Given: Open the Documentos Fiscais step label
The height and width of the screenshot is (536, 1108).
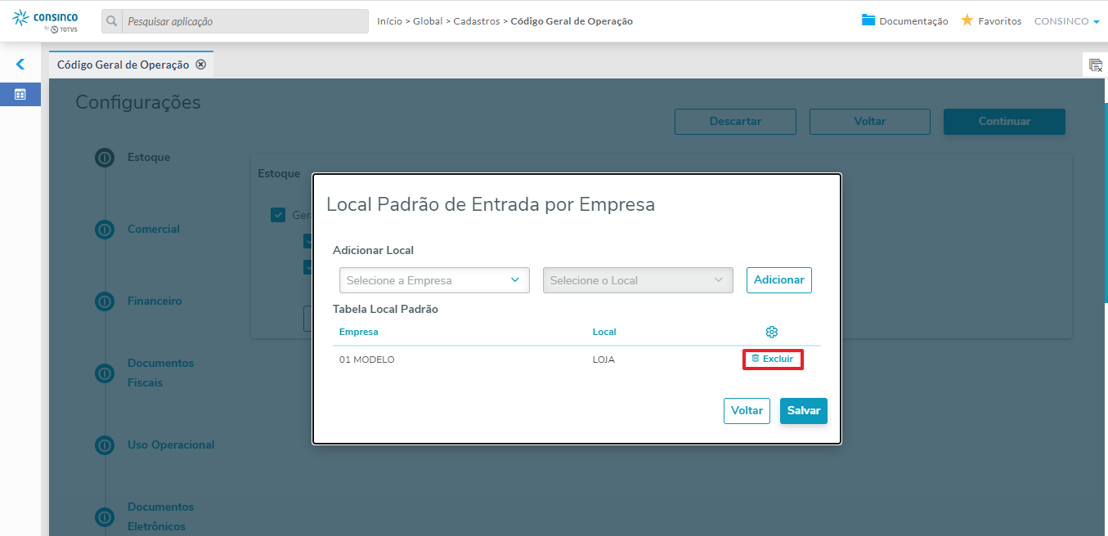Looking at the screenshot, I should pos(161,373).
